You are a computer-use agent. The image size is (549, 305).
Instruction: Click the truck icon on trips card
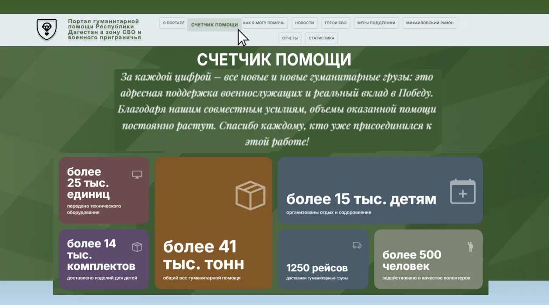click(357, 245)
